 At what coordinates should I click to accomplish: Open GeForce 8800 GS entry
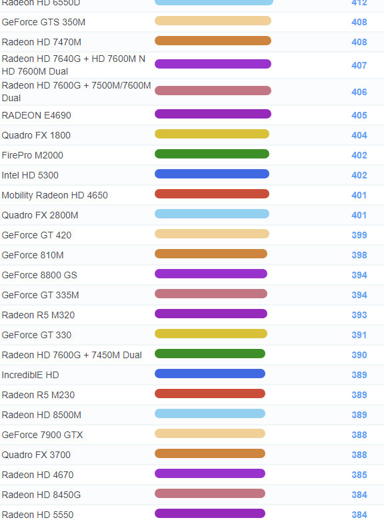click(39, 275)
